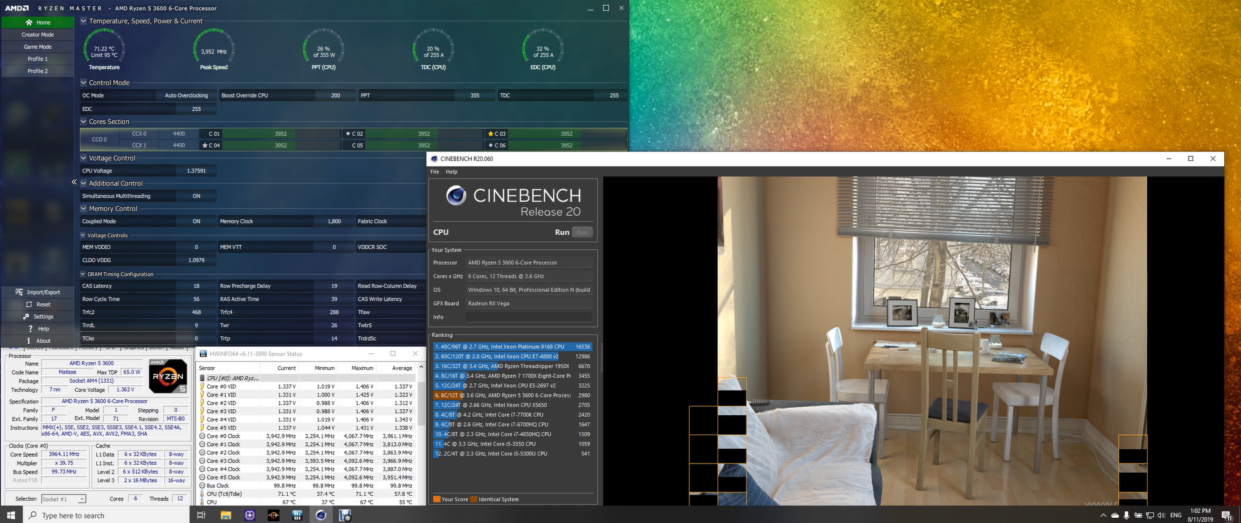Viewport: 1241px width, 523px height.
Task: Click the HWiNFO sensor list scrollbar
Action: pyautogui.click(x=421, y=434)
